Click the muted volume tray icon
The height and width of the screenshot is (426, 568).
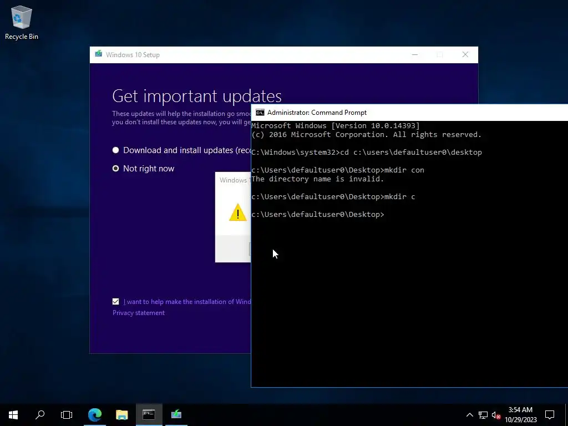pyautogui.click(x=496, y=415)
